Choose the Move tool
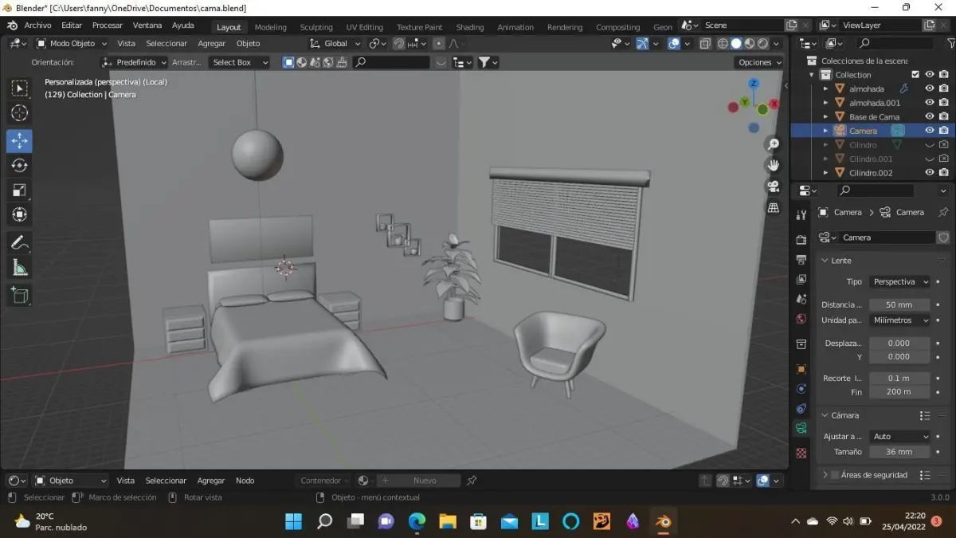Screen dimensions: 956x538 (x=19, y=141)
